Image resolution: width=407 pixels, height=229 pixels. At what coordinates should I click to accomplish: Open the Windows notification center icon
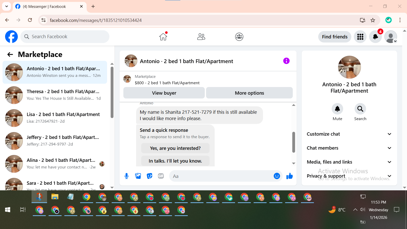[397, 210]
